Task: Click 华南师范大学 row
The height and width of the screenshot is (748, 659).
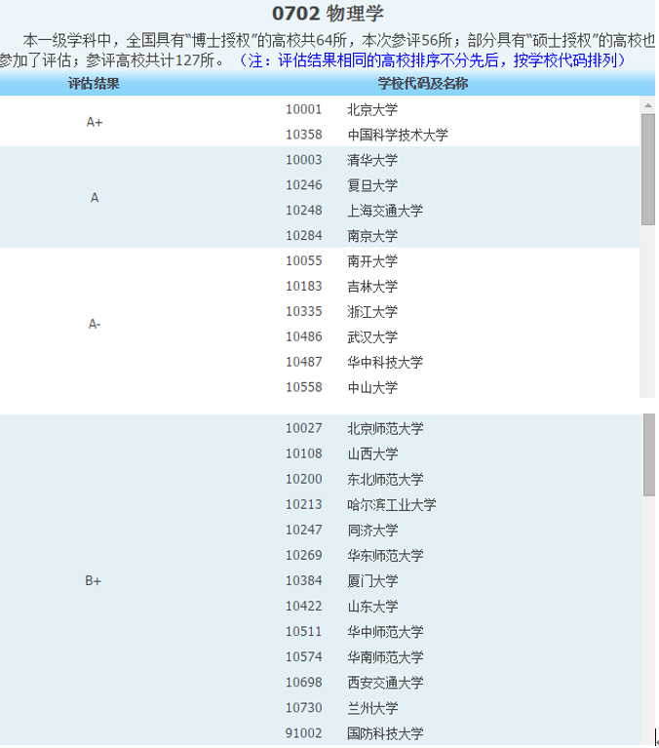Action: tap(385, 657)
